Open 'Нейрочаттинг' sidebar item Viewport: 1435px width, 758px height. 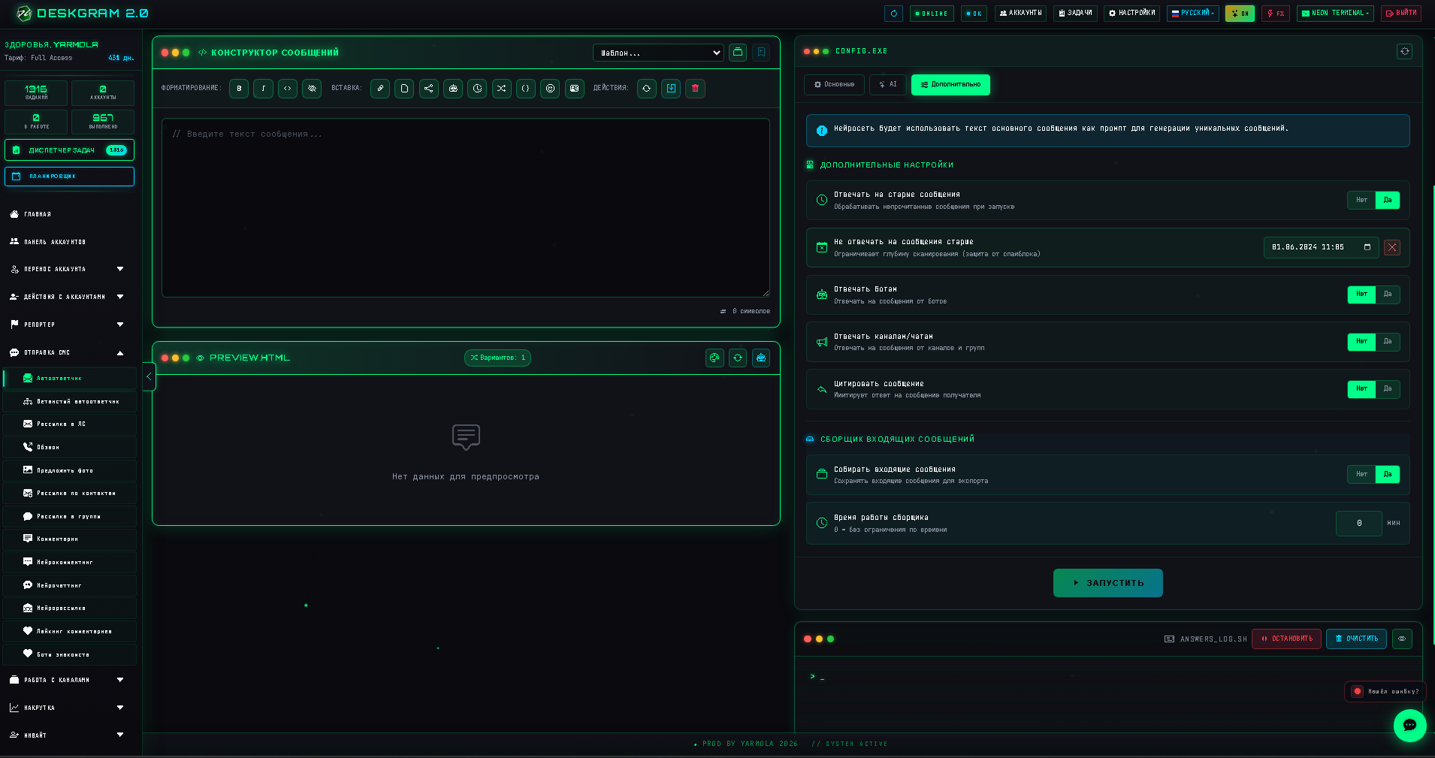pyautogui.click(x=70, y=585)
